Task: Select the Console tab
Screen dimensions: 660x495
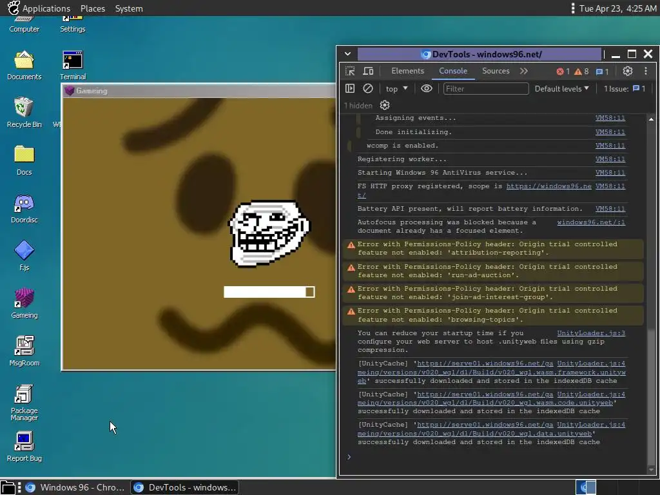Action: [x=453, y=71]
